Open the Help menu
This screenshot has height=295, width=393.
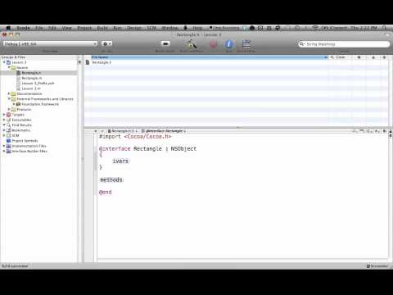pyautogui.click(x=197, y=28)
